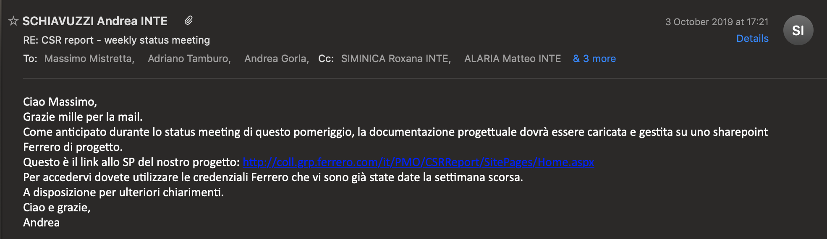The width and height of the screenshot is (827, 239).
Task: Click the SI sender avatar
Action: point(798,30)
